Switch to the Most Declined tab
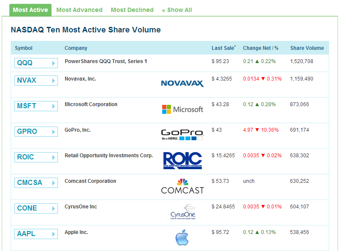 point(132,10)
